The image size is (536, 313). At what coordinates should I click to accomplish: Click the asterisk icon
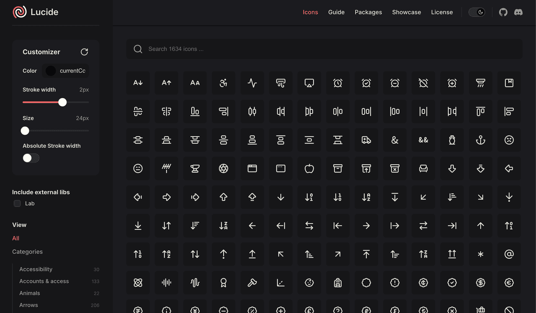pyautogui.click(x=480, y=254)
